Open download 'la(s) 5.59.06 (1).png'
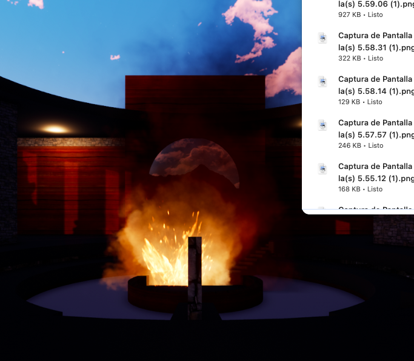This screenshot has height=361, width=414. tap(376, 4)
